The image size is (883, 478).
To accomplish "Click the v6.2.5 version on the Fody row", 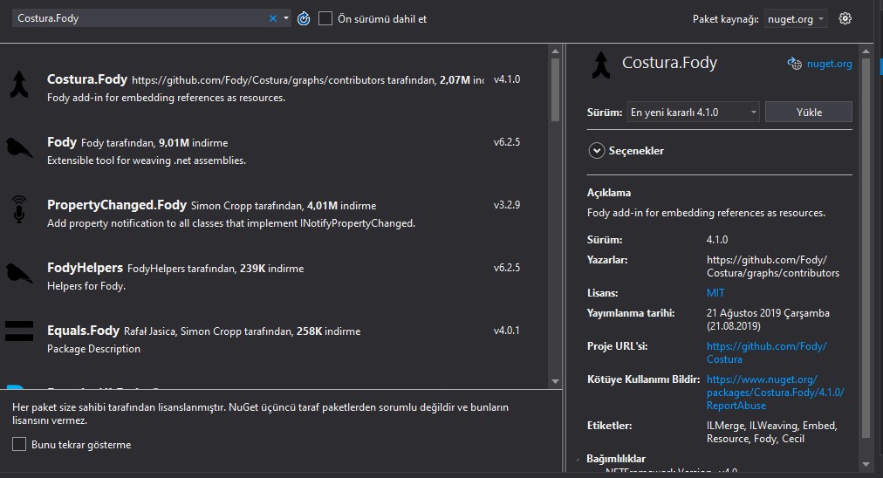I will click(507, 142).
